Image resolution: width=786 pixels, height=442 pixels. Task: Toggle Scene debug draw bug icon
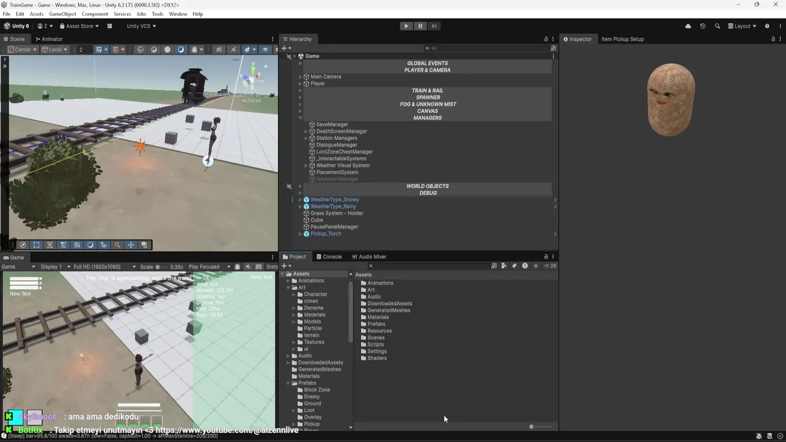click(195, 49)
